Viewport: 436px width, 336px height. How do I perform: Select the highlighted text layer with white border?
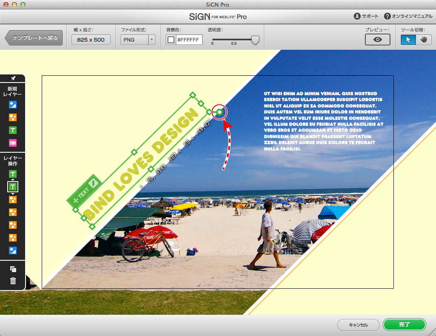tap(13, 187)
